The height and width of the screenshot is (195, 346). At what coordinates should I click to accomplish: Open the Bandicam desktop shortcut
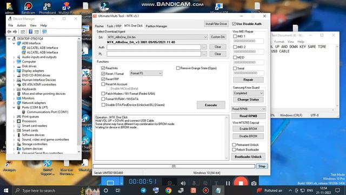[28, 8]
